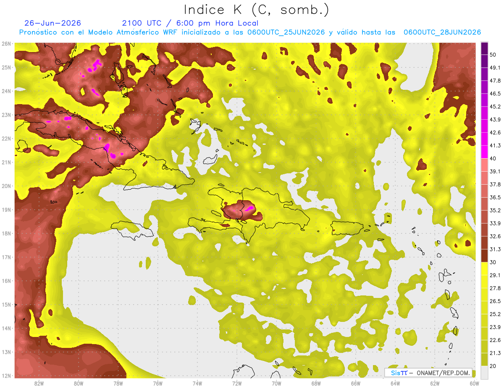
Task: Click the 74W longitude label
Action: point(197,384)
